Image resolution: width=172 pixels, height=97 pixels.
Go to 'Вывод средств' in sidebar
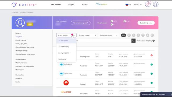pos(21,44)
